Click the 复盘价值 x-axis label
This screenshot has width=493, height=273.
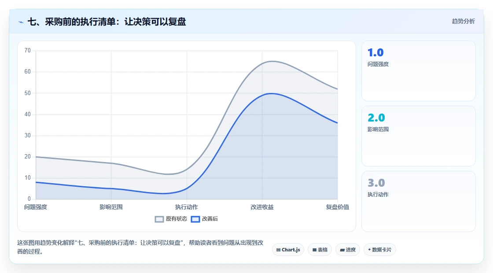(337, 207)
